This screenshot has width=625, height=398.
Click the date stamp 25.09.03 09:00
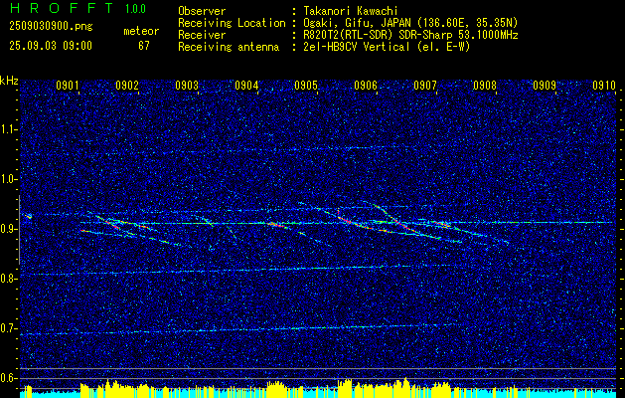pos(51,46)
